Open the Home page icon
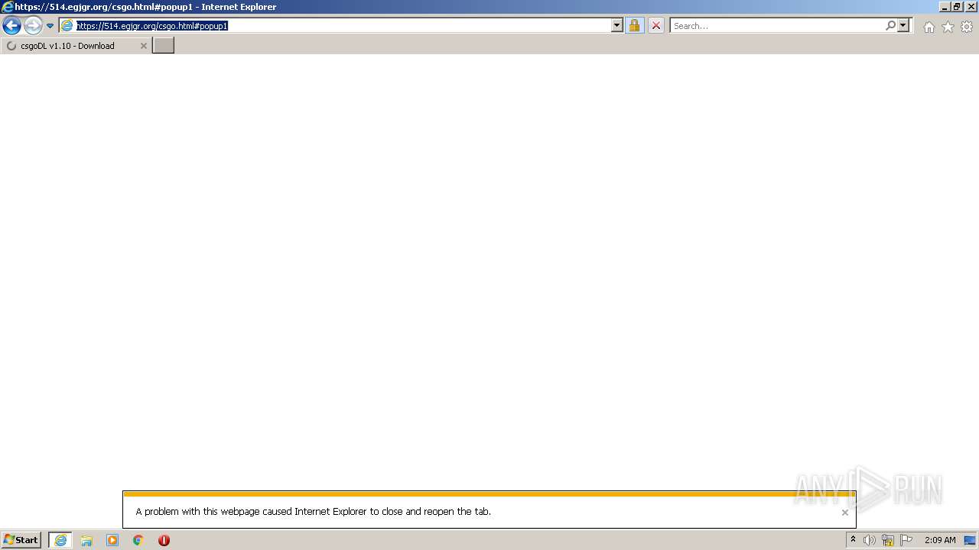 tap(929, 27)
